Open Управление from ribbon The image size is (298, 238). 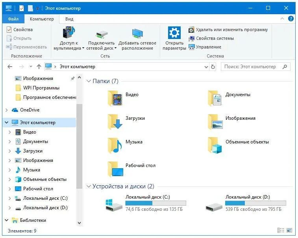click(205, 47)
